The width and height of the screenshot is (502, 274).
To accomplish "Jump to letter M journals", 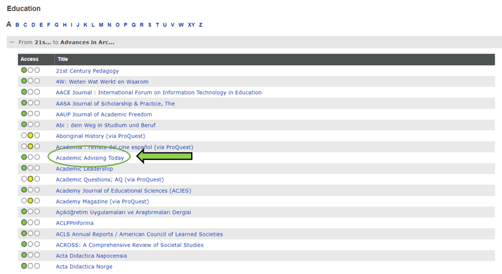I will pyautogui.click(x=101, y=25).
